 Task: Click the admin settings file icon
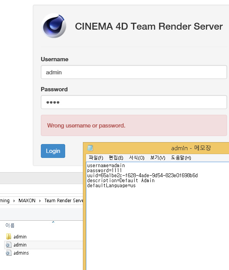(x=8, y=245)
